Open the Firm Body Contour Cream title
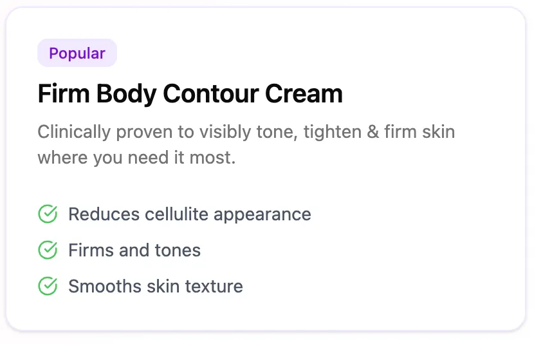This screenshot has width=543, height=344. [x=190, y=93]
